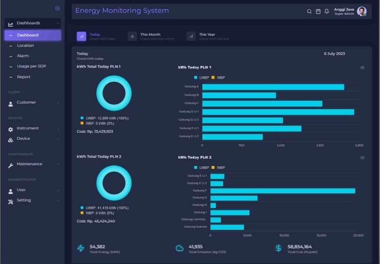Toggle WBP 0 kWh legend under PLN 2 donut
The width and height of the screenshot is (380, 264).
[97, 213]
